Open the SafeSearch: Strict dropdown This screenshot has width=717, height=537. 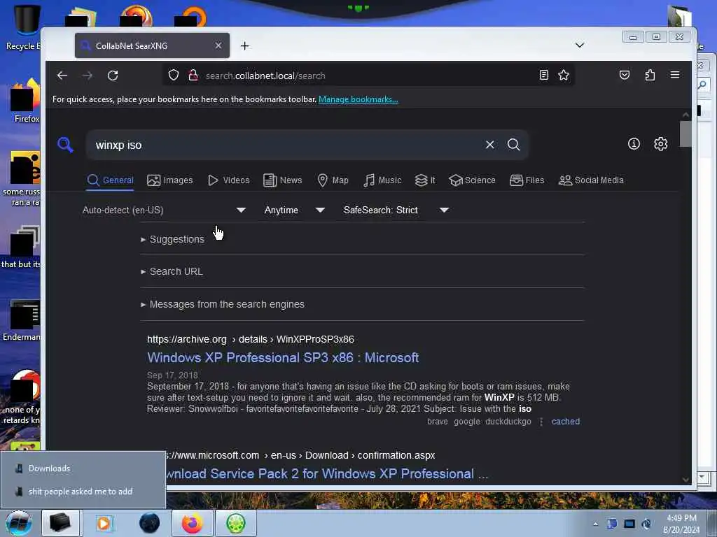[396, 210]
